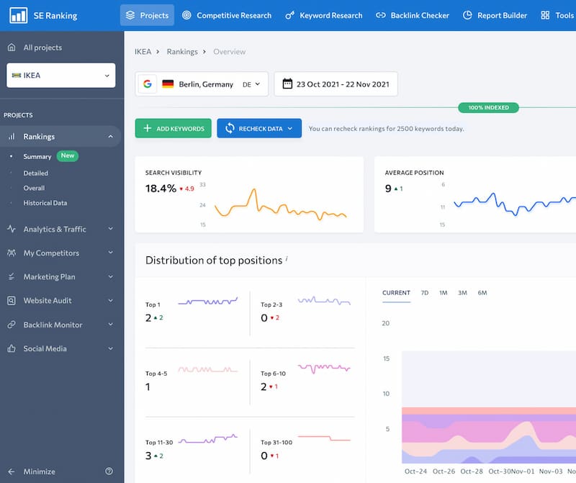This screenshot has height=483, width=576.
Task: Click the Website Audit magnifier icon
Action: [12, 300]
